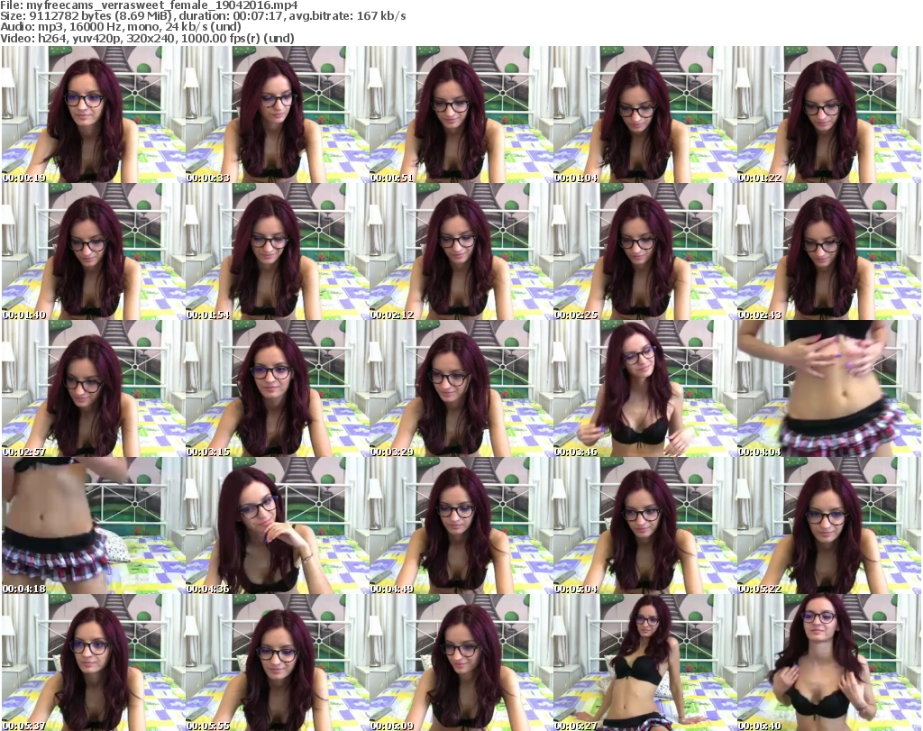Image resolution: width=923 pixels, height=731 pixels.
Task: Open the frame stamped 00:01:04
Action: 644,114
